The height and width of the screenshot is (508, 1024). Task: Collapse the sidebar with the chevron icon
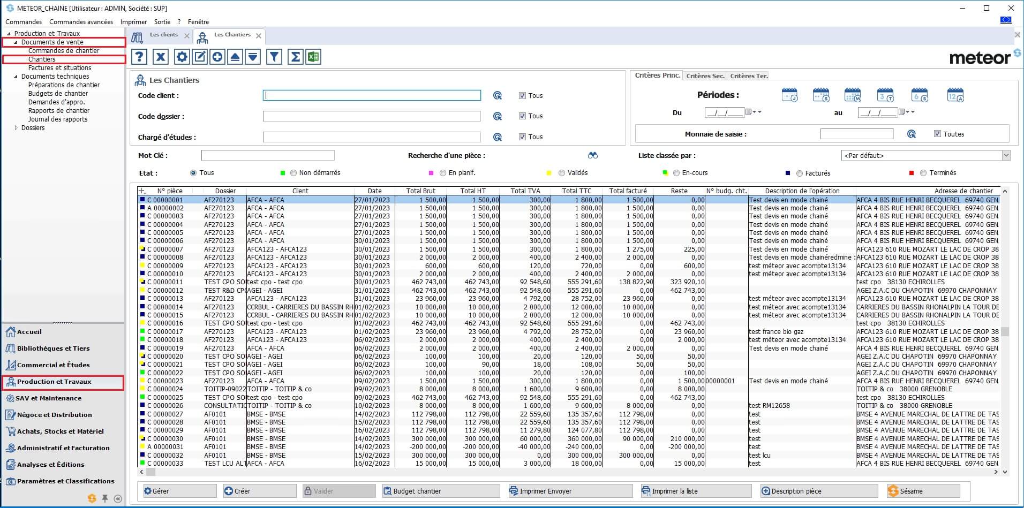click(118, 498)
